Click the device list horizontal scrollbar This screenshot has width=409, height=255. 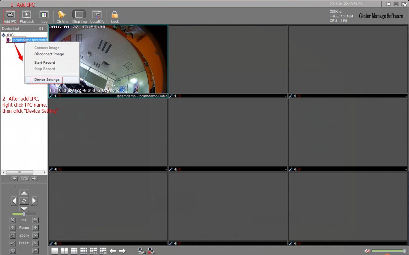(24, 172)
